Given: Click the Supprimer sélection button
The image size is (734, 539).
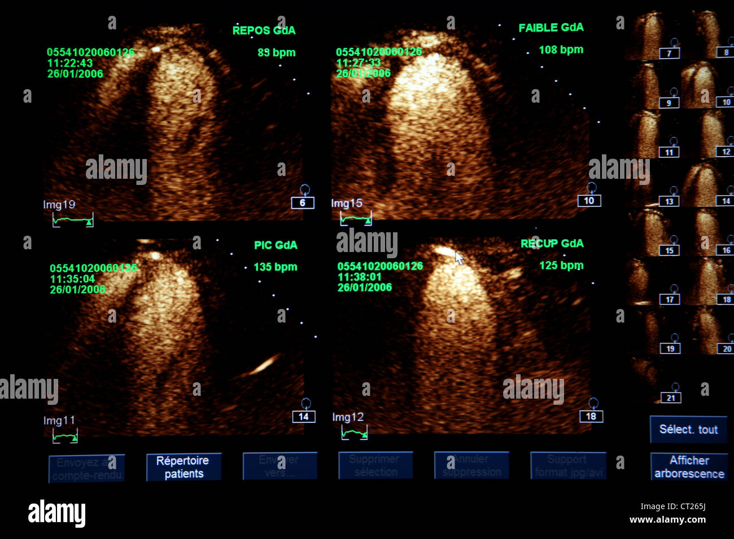Looking at the screenshot, I should [x=375, y=466].
